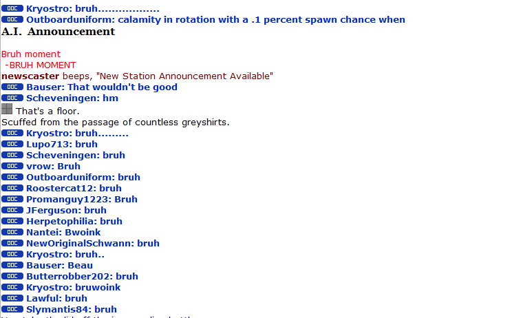Click the OOC tag on Slymantis84's message

pyautogui.click(x=12, y=310)
